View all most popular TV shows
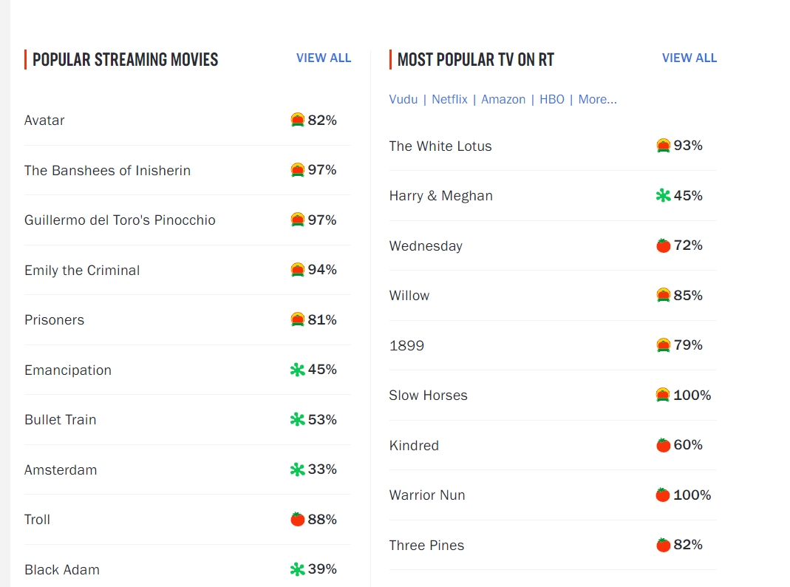The height and width of the screenshot is (587, 790). [689, 58]
